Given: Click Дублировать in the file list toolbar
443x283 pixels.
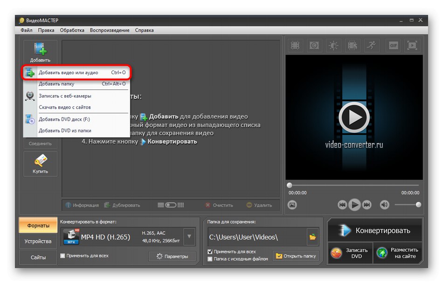Looking at the screenshot, I should click(x=122, y=205).
